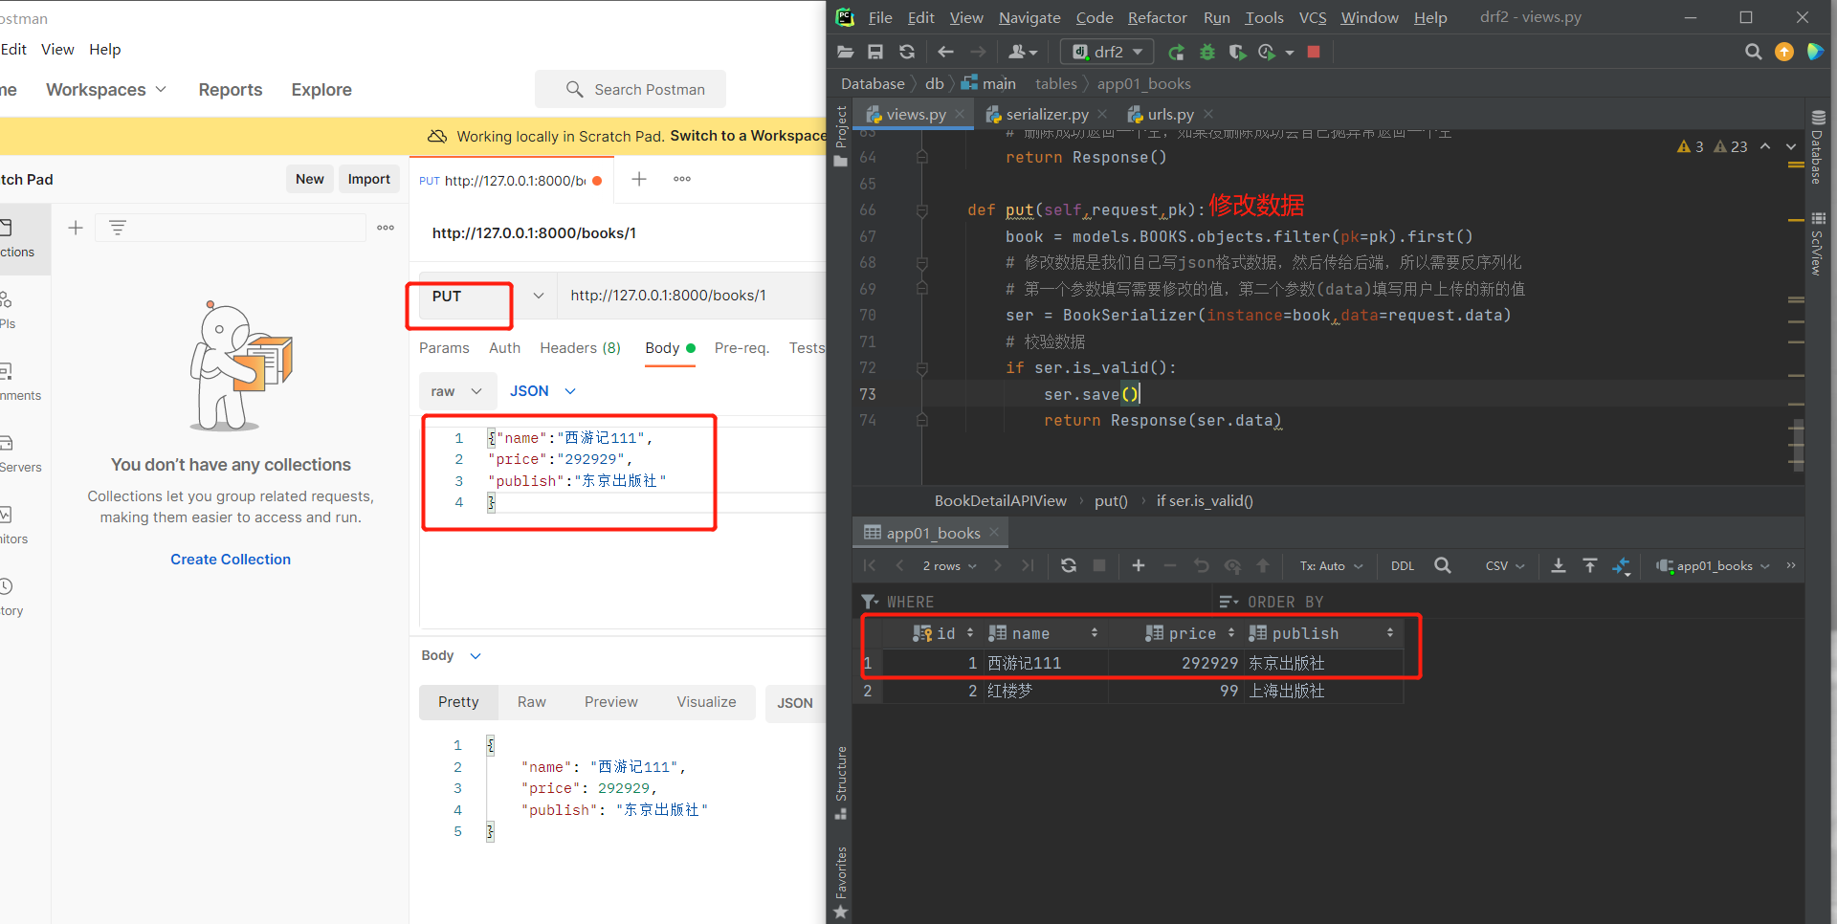Start debugging with the bug icon
The image size is (1837, 924).
click(x=1206, y=52)
